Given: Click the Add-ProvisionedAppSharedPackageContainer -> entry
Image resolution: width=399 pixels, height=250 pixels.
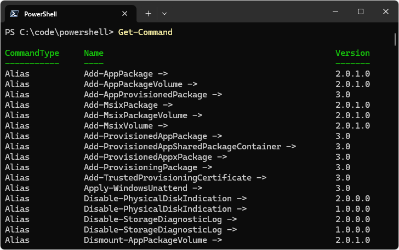Looking at the screenshot, I should [190, 147].
